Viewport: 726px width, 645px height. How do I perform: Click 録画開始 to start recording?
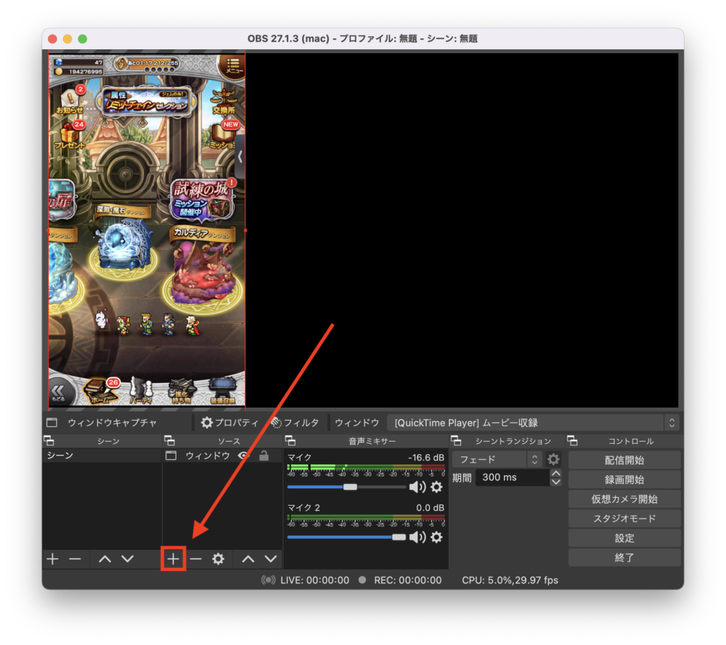click(x=624, y=480)
